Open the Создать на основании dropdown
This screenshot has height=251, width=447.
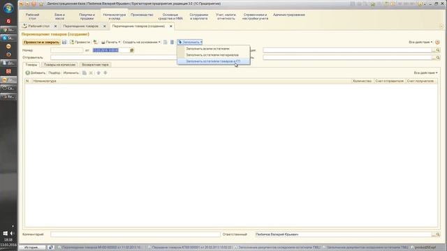point(141,42)
